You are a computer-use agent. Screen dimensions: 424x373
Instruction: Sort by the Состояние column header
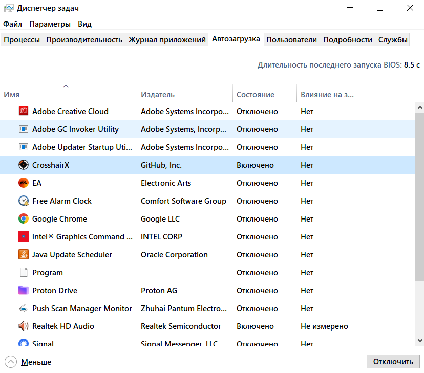(x=265, y=93)
